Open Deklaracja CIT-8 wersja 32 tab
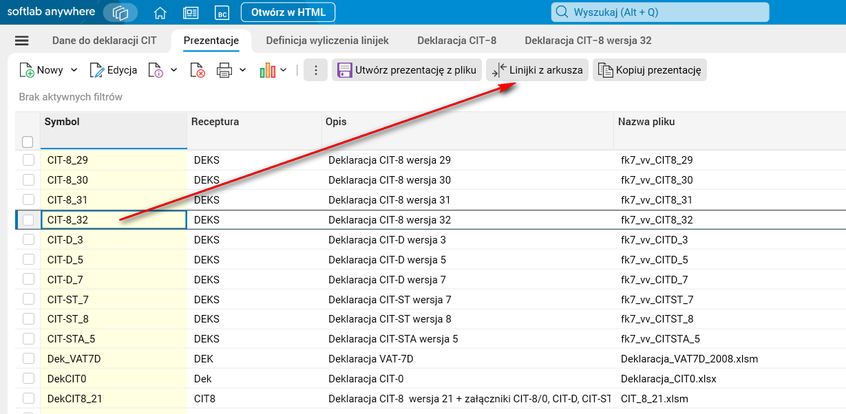The width and height of the screenshot is (846, 414). click(588, 41)
